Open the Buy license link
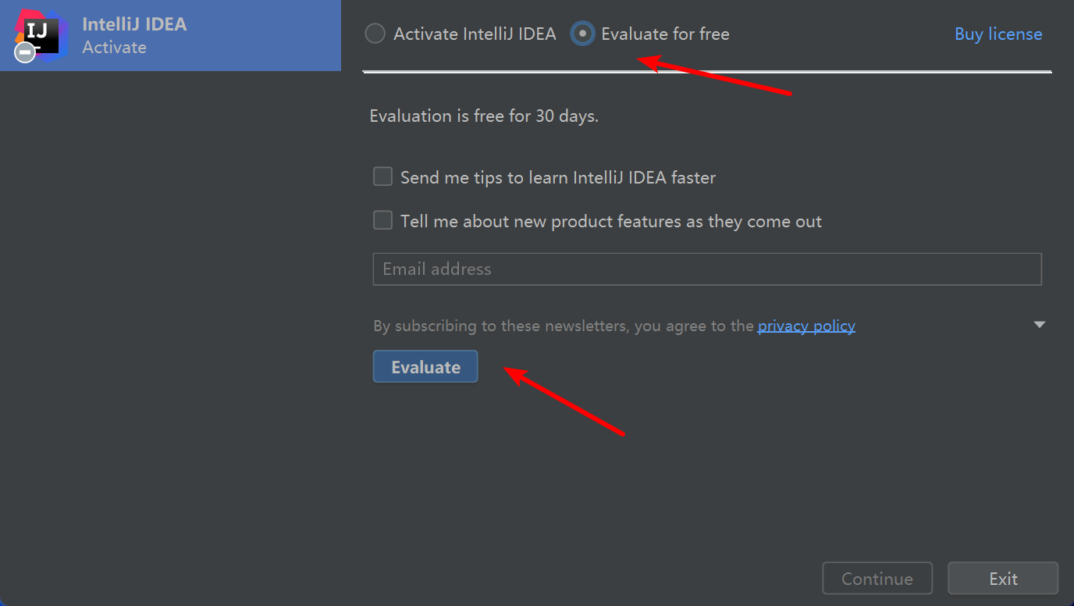This screenshot has height=606, width=1074. tap(998, 34)
